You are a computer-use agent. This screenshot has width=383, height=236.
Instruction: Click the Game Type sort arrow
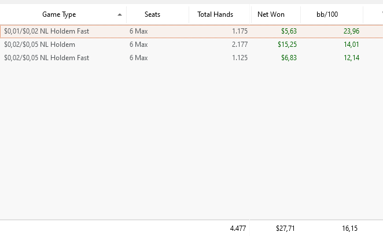pyautogui.click(x=119, y=14)
